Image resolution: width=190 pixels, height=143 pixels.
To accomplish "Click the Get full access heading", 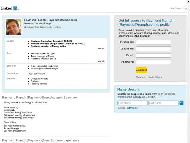I will click(146, 23).
